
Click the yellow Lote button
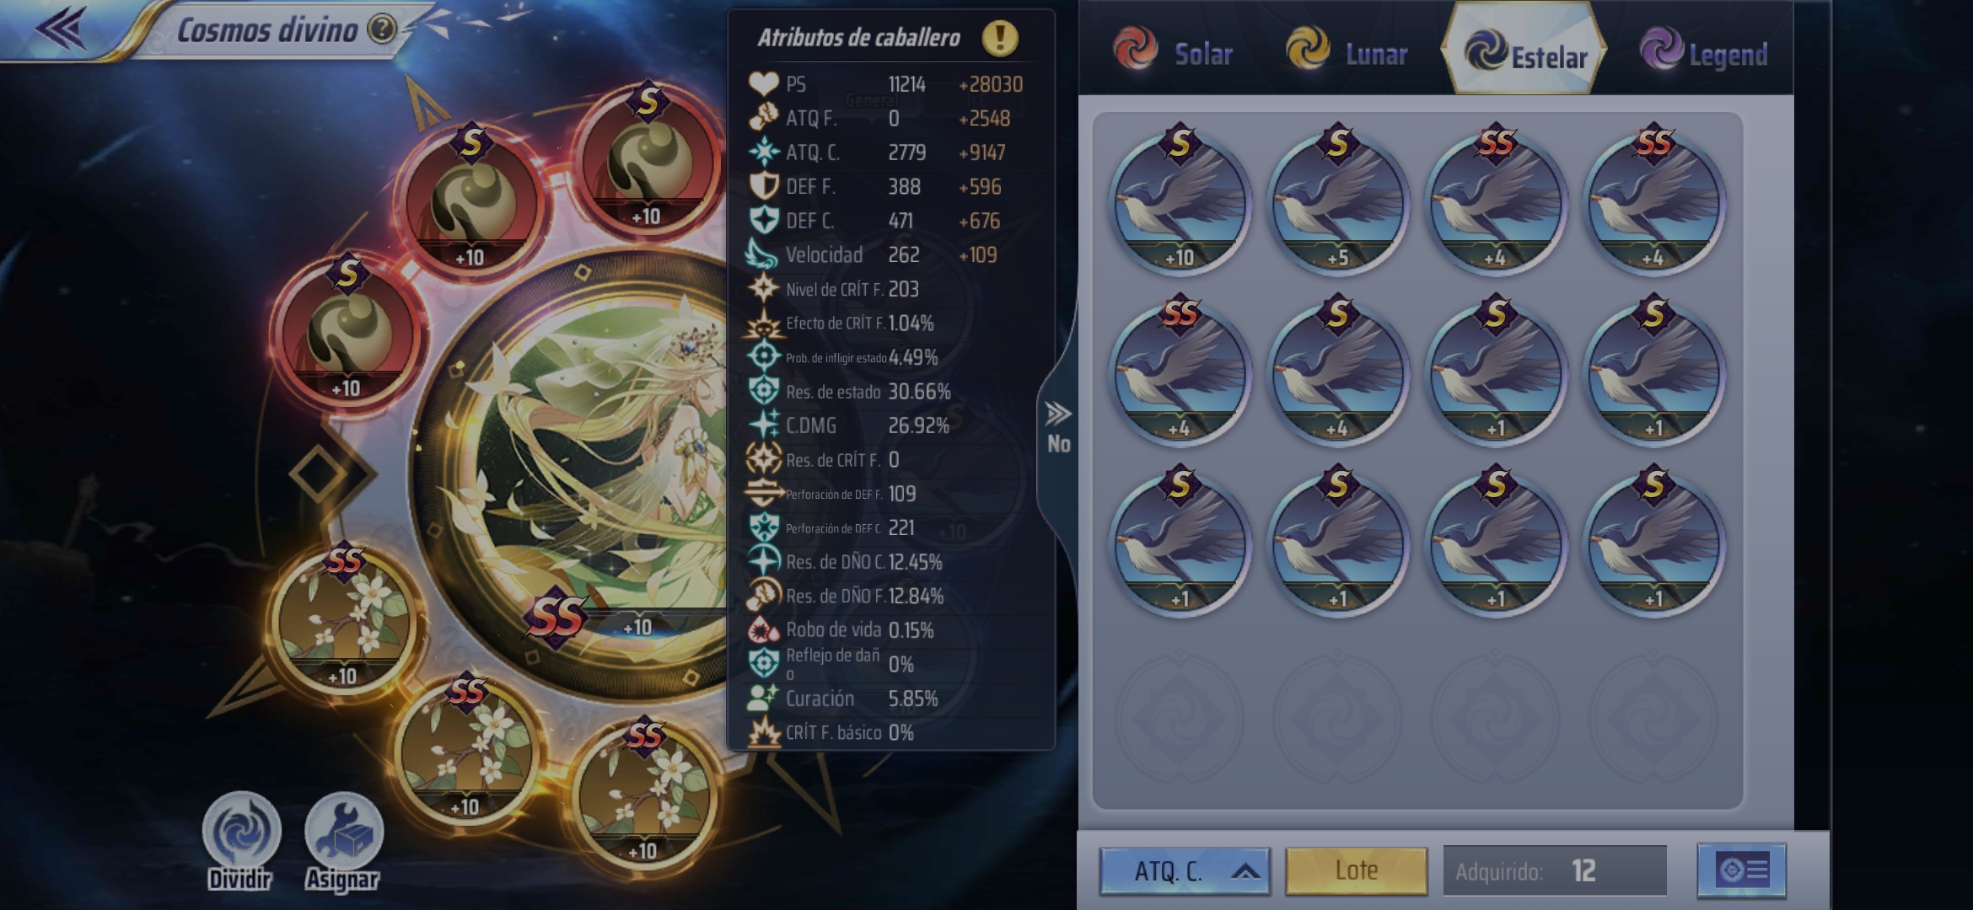click(1356, 870)
